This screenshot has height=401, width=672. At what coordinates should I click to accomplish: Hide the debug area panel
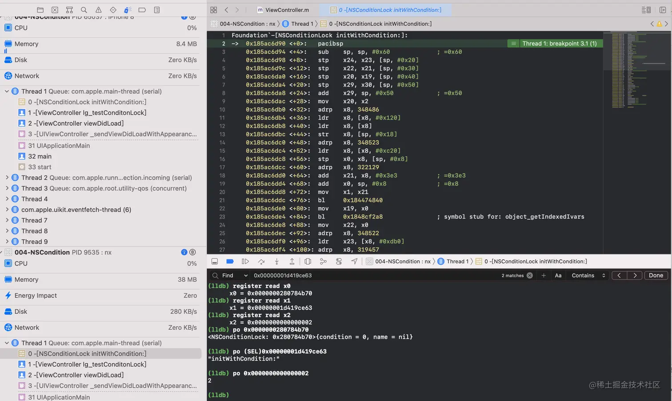215,262
